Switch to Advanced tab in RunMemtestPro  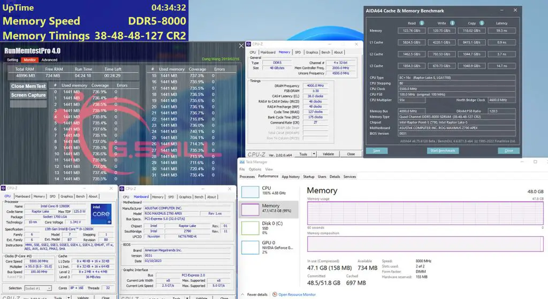[x=49, y=60]
